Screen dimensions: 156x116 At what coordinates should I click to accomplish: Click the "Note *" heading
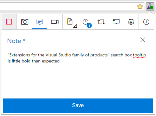tap(16, 41)
